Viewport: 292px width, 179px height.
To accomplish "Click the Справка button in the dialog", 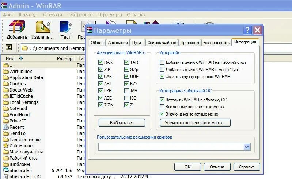I will pyautogui.click(x=247, y=167).
